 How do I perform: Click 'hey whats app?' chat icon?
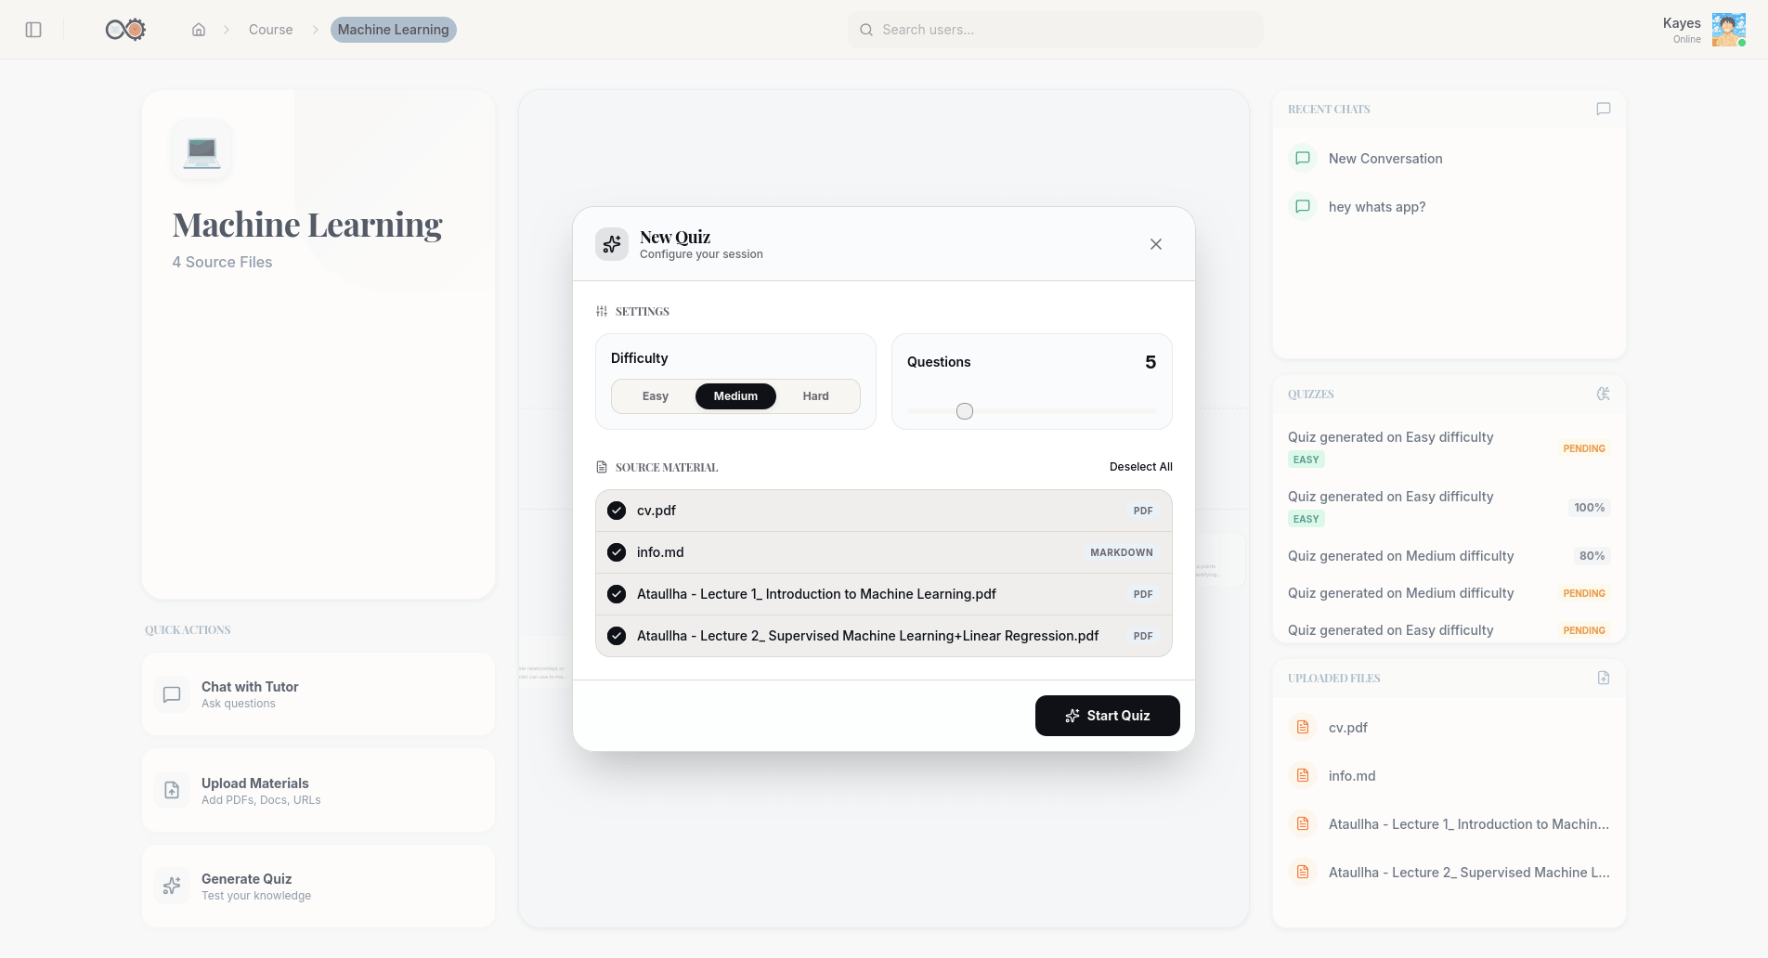tap(1303, 206)
